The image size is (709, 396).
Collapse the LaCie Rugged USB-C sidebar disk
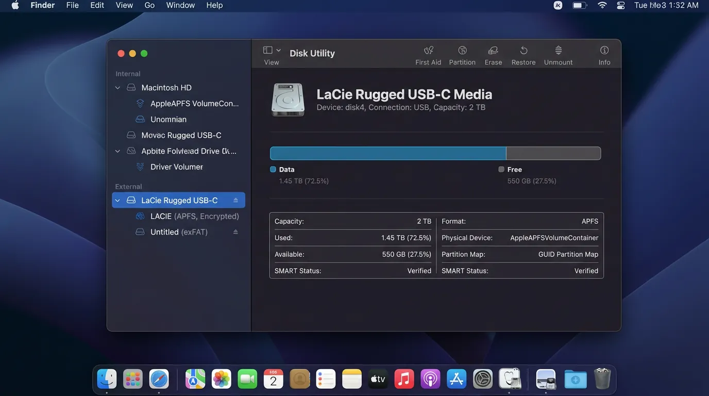point(117,200)
